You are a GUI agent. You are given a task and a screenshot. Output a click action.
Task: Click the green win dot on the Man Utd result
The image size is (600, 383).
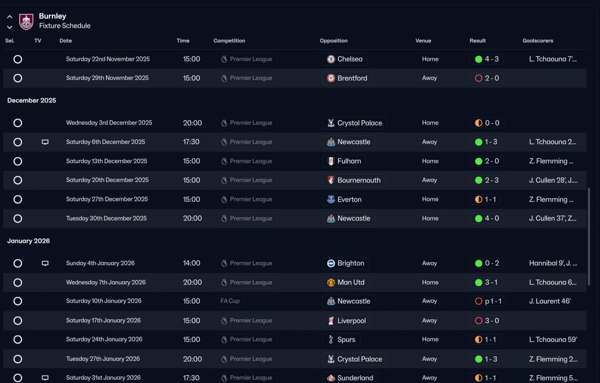[x=479, y=283]
